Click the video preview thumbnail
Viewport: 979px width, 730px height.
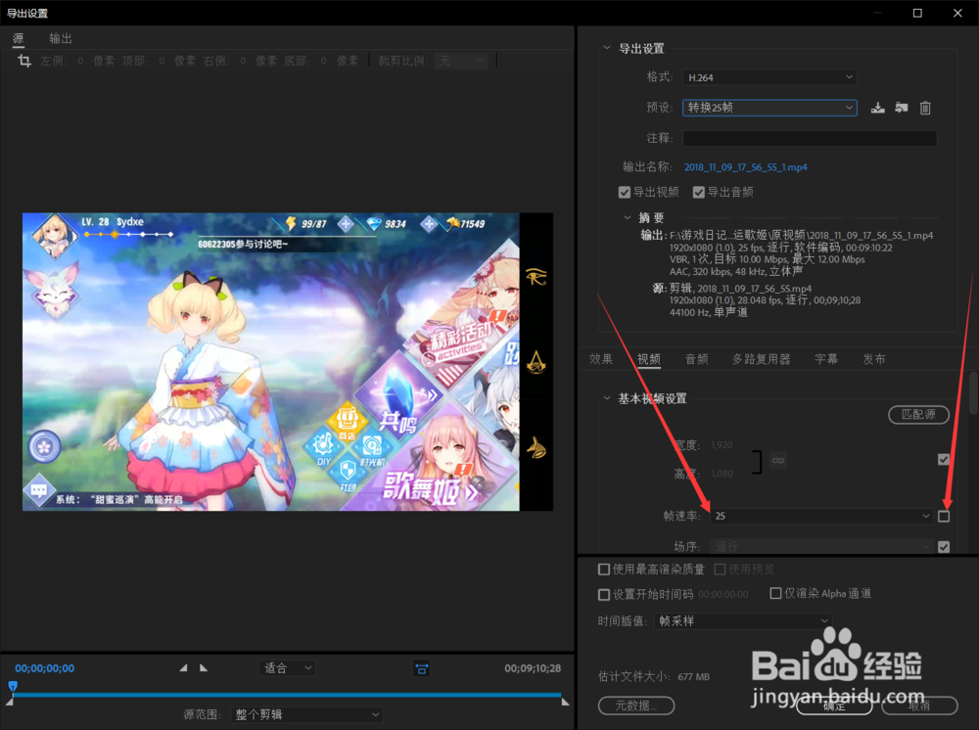click(287, 362)
